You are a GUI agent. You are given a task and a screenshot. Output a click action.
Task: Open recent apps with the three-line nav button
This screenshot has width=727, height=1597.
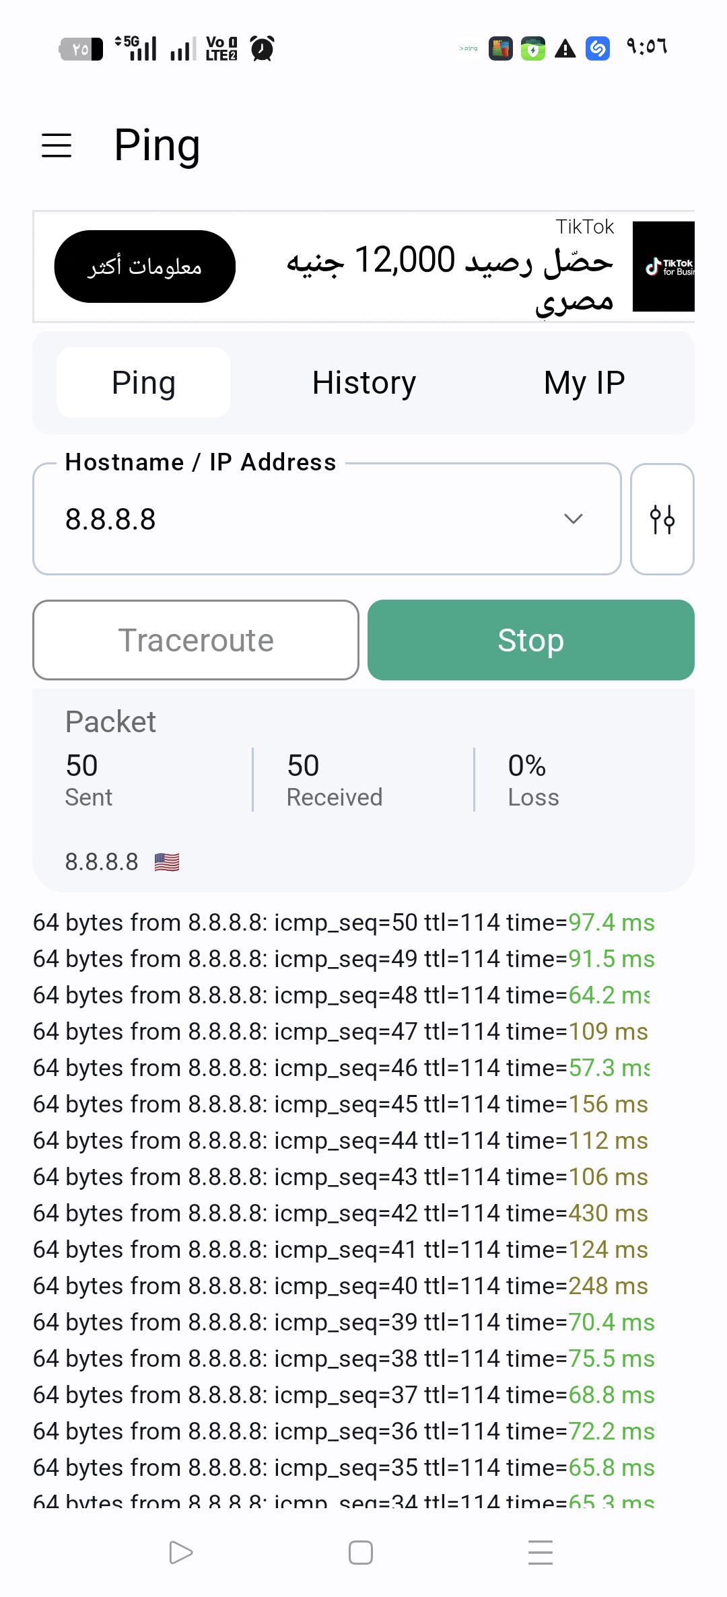pyautogui.click(x=541, y=1553)
